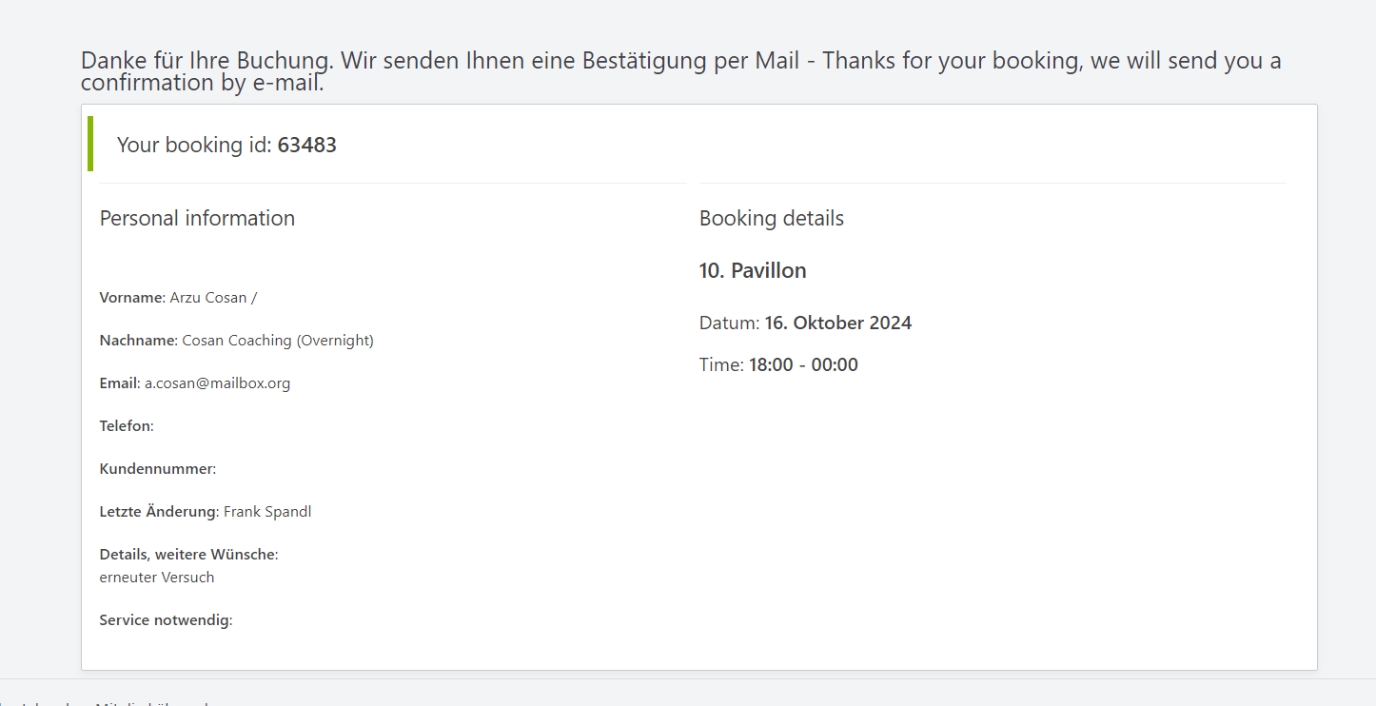The image size is (1376, 706).
Task: Click the 10. Pavillon title
Action: [753, 270]
